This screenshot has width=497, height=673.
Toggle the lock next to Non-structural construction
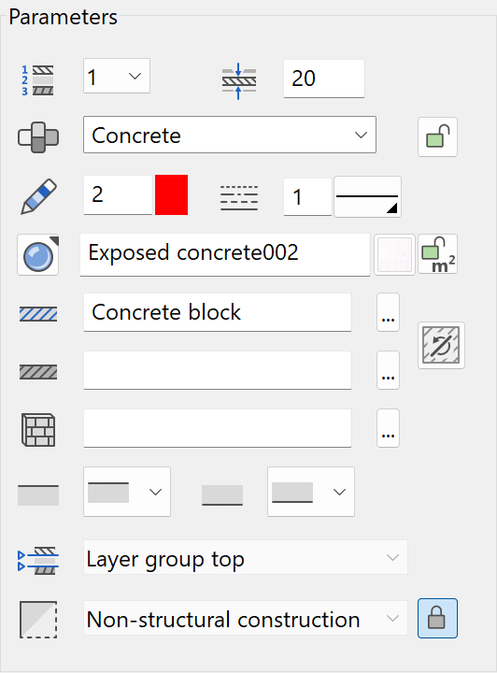pos(437,618)
